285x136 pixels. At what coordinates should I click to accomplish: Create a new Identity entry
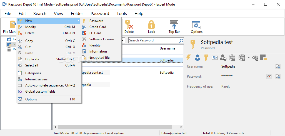point(101,45)
